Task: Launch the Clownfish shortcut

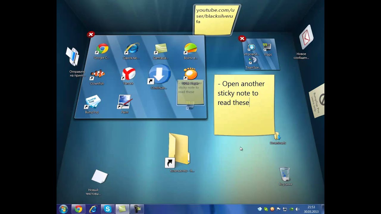Action: (x=97, y=74)
